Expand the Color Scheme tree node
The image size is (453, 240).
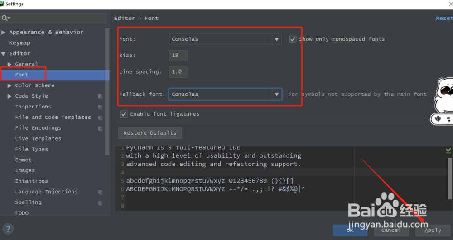point(10,85)
